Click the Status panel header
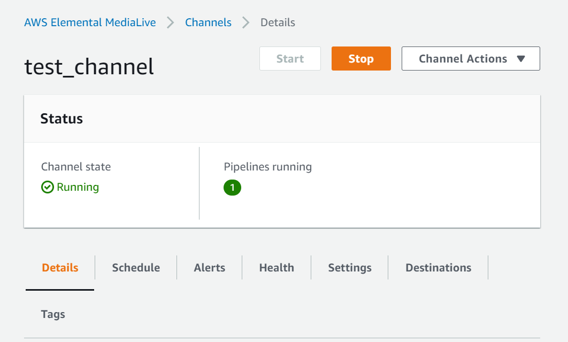The image size is (568, 342). (62, 119)
